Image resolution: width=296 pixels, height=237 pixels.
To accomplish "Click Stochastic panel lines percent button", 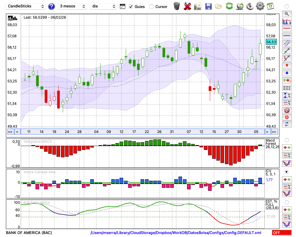I will (x=287, y=217).
